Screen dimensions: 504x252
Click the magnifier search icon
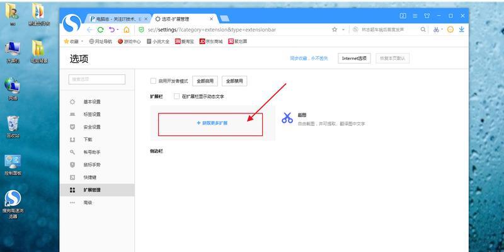[423, 30]
